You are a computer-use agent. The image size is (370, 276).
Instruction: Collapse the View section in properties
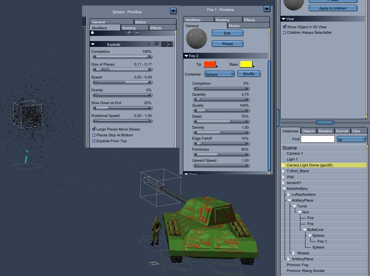pyautogui.click(x=283, y=19)
